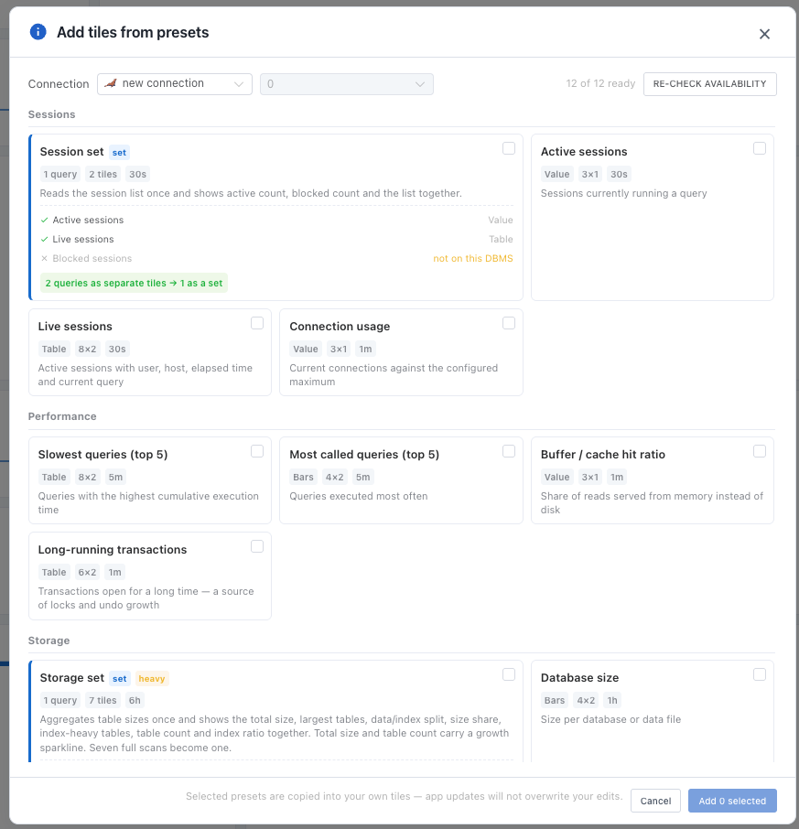799x829 pixels.
Task: Click the Slowest queries (top 5) title
Action: (103, 455)
